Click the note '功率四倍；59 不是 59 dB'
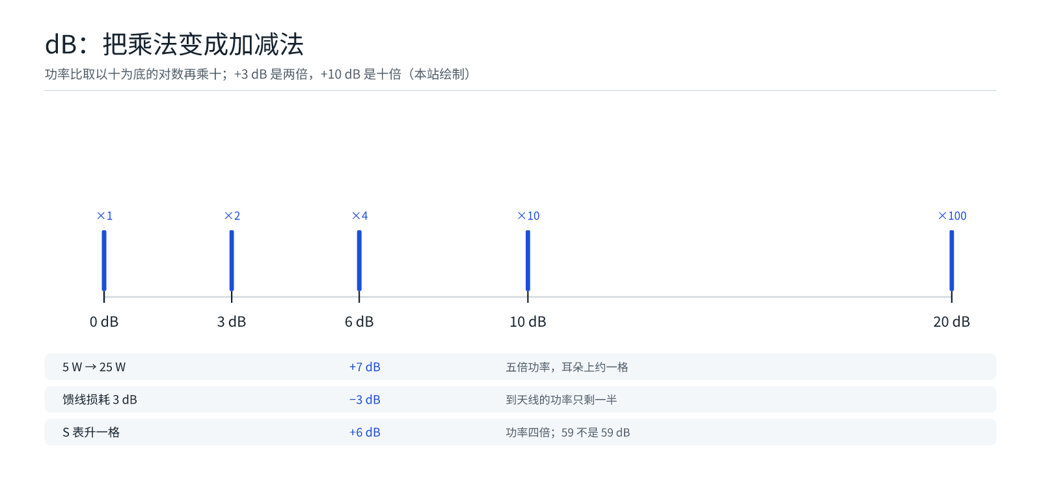Image resolution: width=1041 pixels, height=490 pixels. point(568,432)
